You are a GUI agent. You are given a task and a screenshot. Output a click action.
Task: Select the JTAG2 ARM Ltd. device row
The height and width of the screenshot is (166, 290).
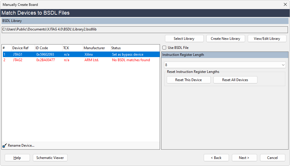coord(81,60)
